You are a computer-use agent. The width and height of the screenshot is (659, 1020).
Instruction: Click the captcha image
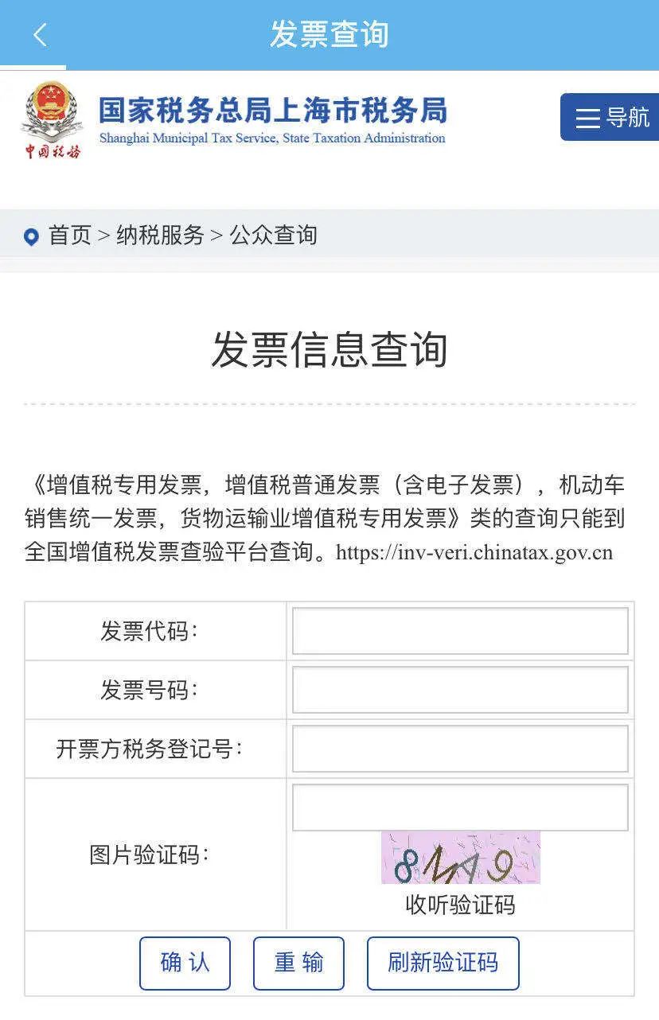460,858
